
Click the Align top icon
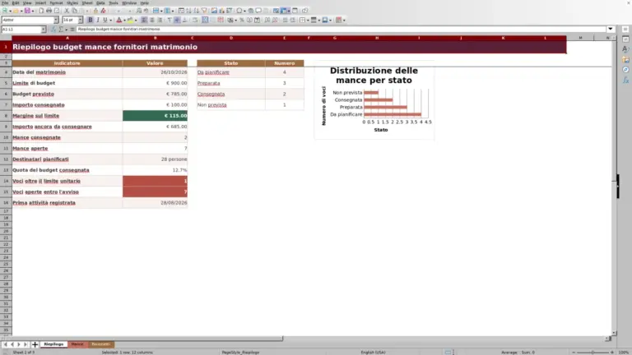(170, 20)
